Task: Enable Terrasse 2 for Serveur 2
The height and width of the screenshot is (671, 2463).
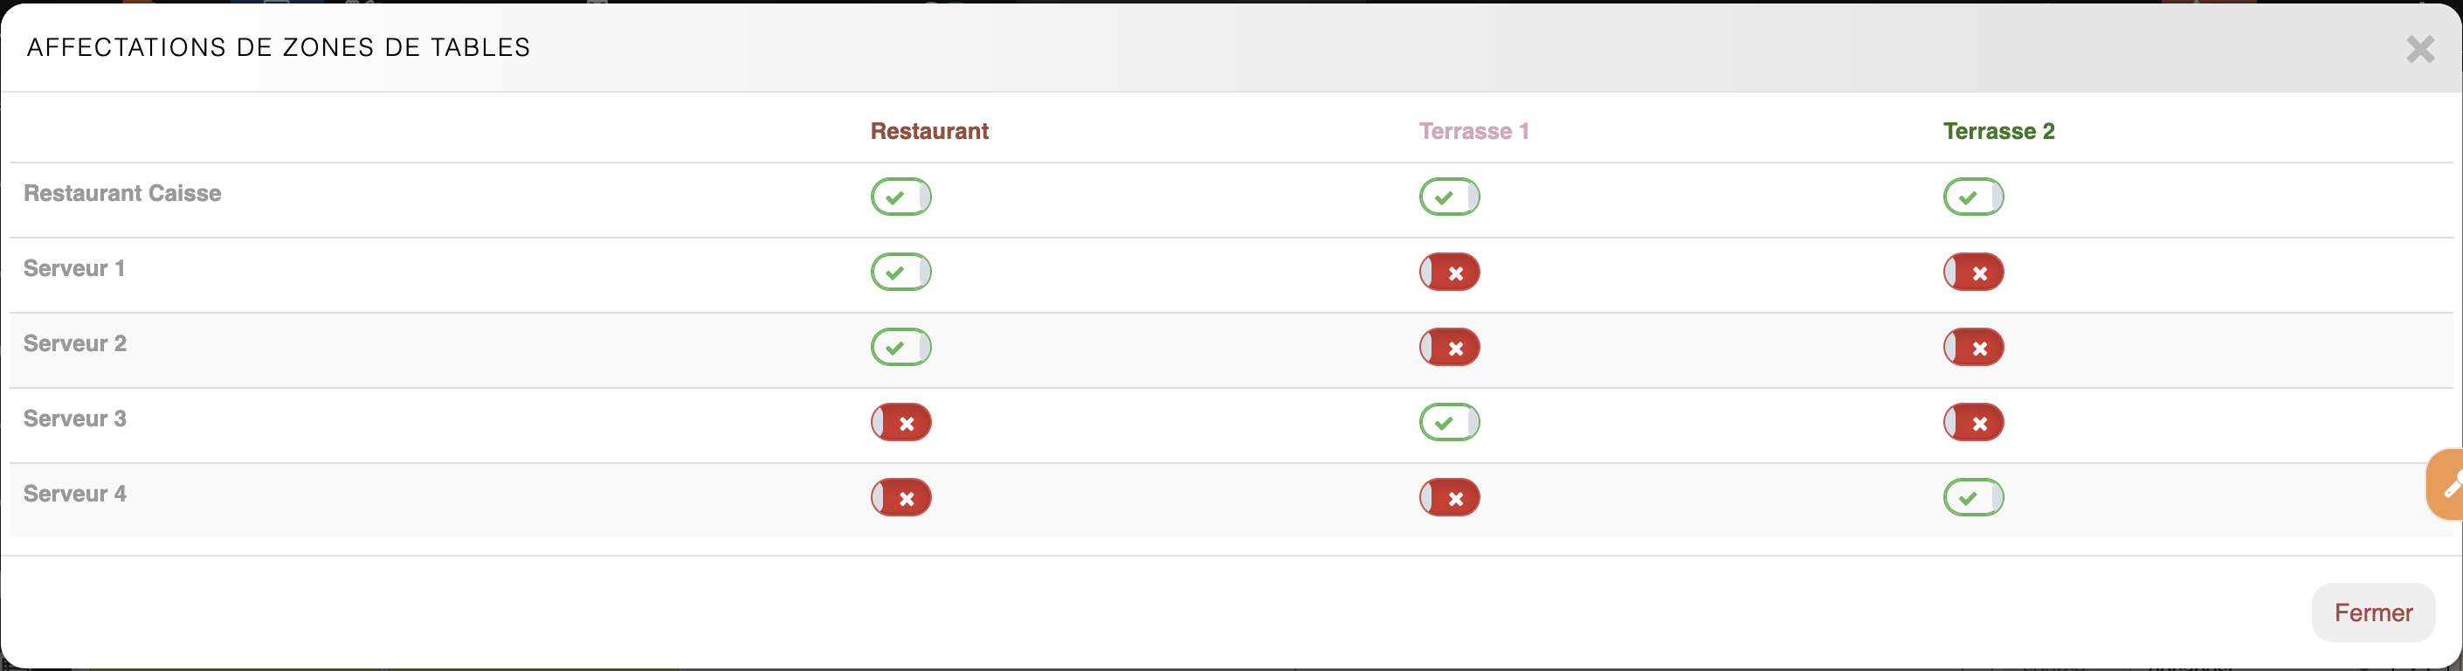Action: [x=1972, y=347]
